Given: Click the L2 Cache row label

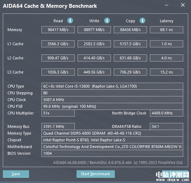Looking at the screenshot, I should (15, 58).
